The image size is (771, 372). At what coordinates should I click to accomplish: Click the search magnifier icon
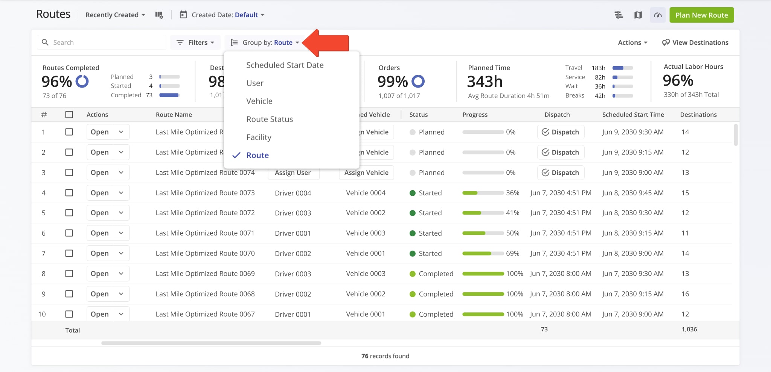[45, 42]
